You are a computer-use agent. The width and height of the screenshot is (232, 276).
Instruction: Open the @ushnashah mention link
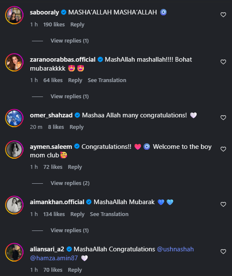coord(175,249)
